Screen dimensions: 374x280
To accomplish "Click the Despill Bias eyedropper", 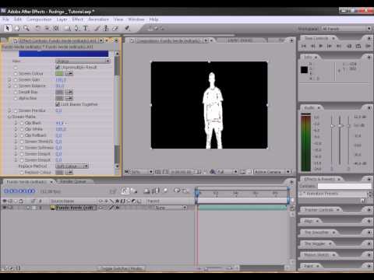I will point(69,92).
